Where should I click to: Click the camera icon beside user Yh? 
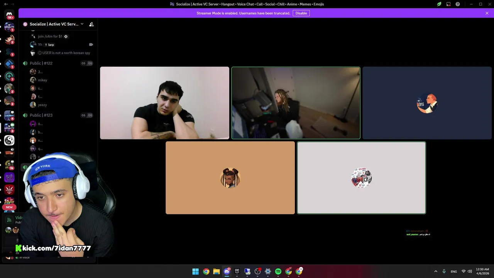click(x=91, y=44)
